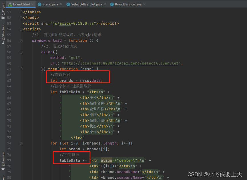Click the brand.html file type icon

pyautogui.click(x=10, y=4)
